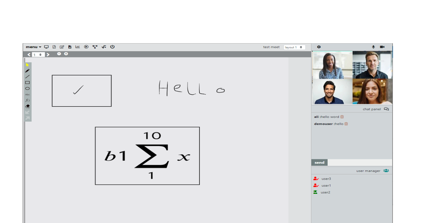Select the Abc text tool
Viewport: 424px width, 223px height.
tap(28, 95)
